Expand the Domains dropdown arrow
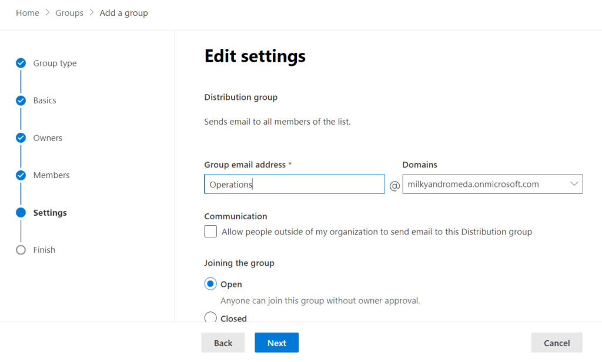The width and height of the screenshot is (602, 362). click(574, 184)
